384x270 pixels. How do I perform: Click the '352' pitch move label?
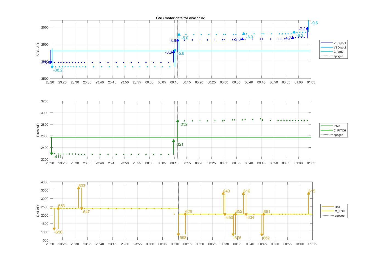[x=184, y=124]
